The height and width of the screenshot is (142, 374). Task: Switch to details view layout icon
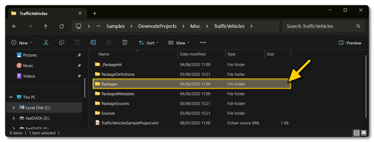pyautogui.click(x=356, y=133)
